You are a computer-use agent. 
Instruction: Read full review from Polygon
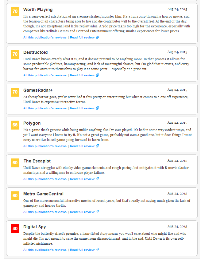[x=82, y=146]
